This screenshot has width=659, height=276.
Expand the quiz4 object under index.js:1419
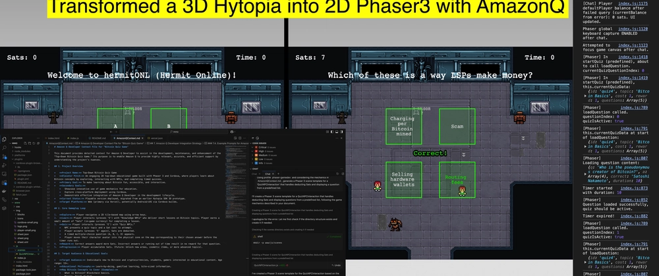point(586,97)
